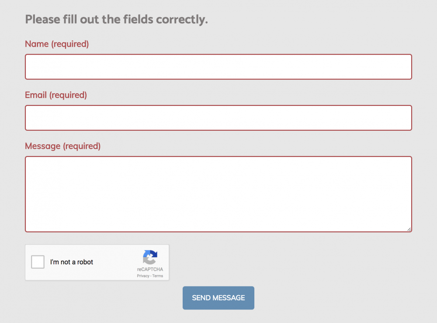Image resolution: width=437 pixels, height=323 pixels.
Task: Focus the Email input field
Action: click(x=218, y=118)
